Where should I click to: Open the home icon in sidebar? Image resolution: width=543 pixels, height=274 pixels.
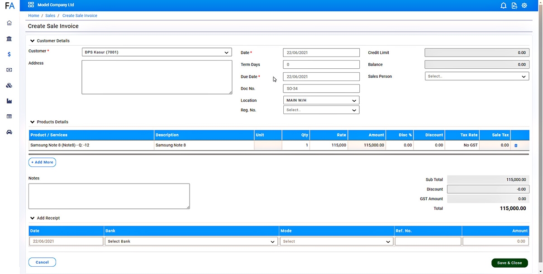[10, 23]
